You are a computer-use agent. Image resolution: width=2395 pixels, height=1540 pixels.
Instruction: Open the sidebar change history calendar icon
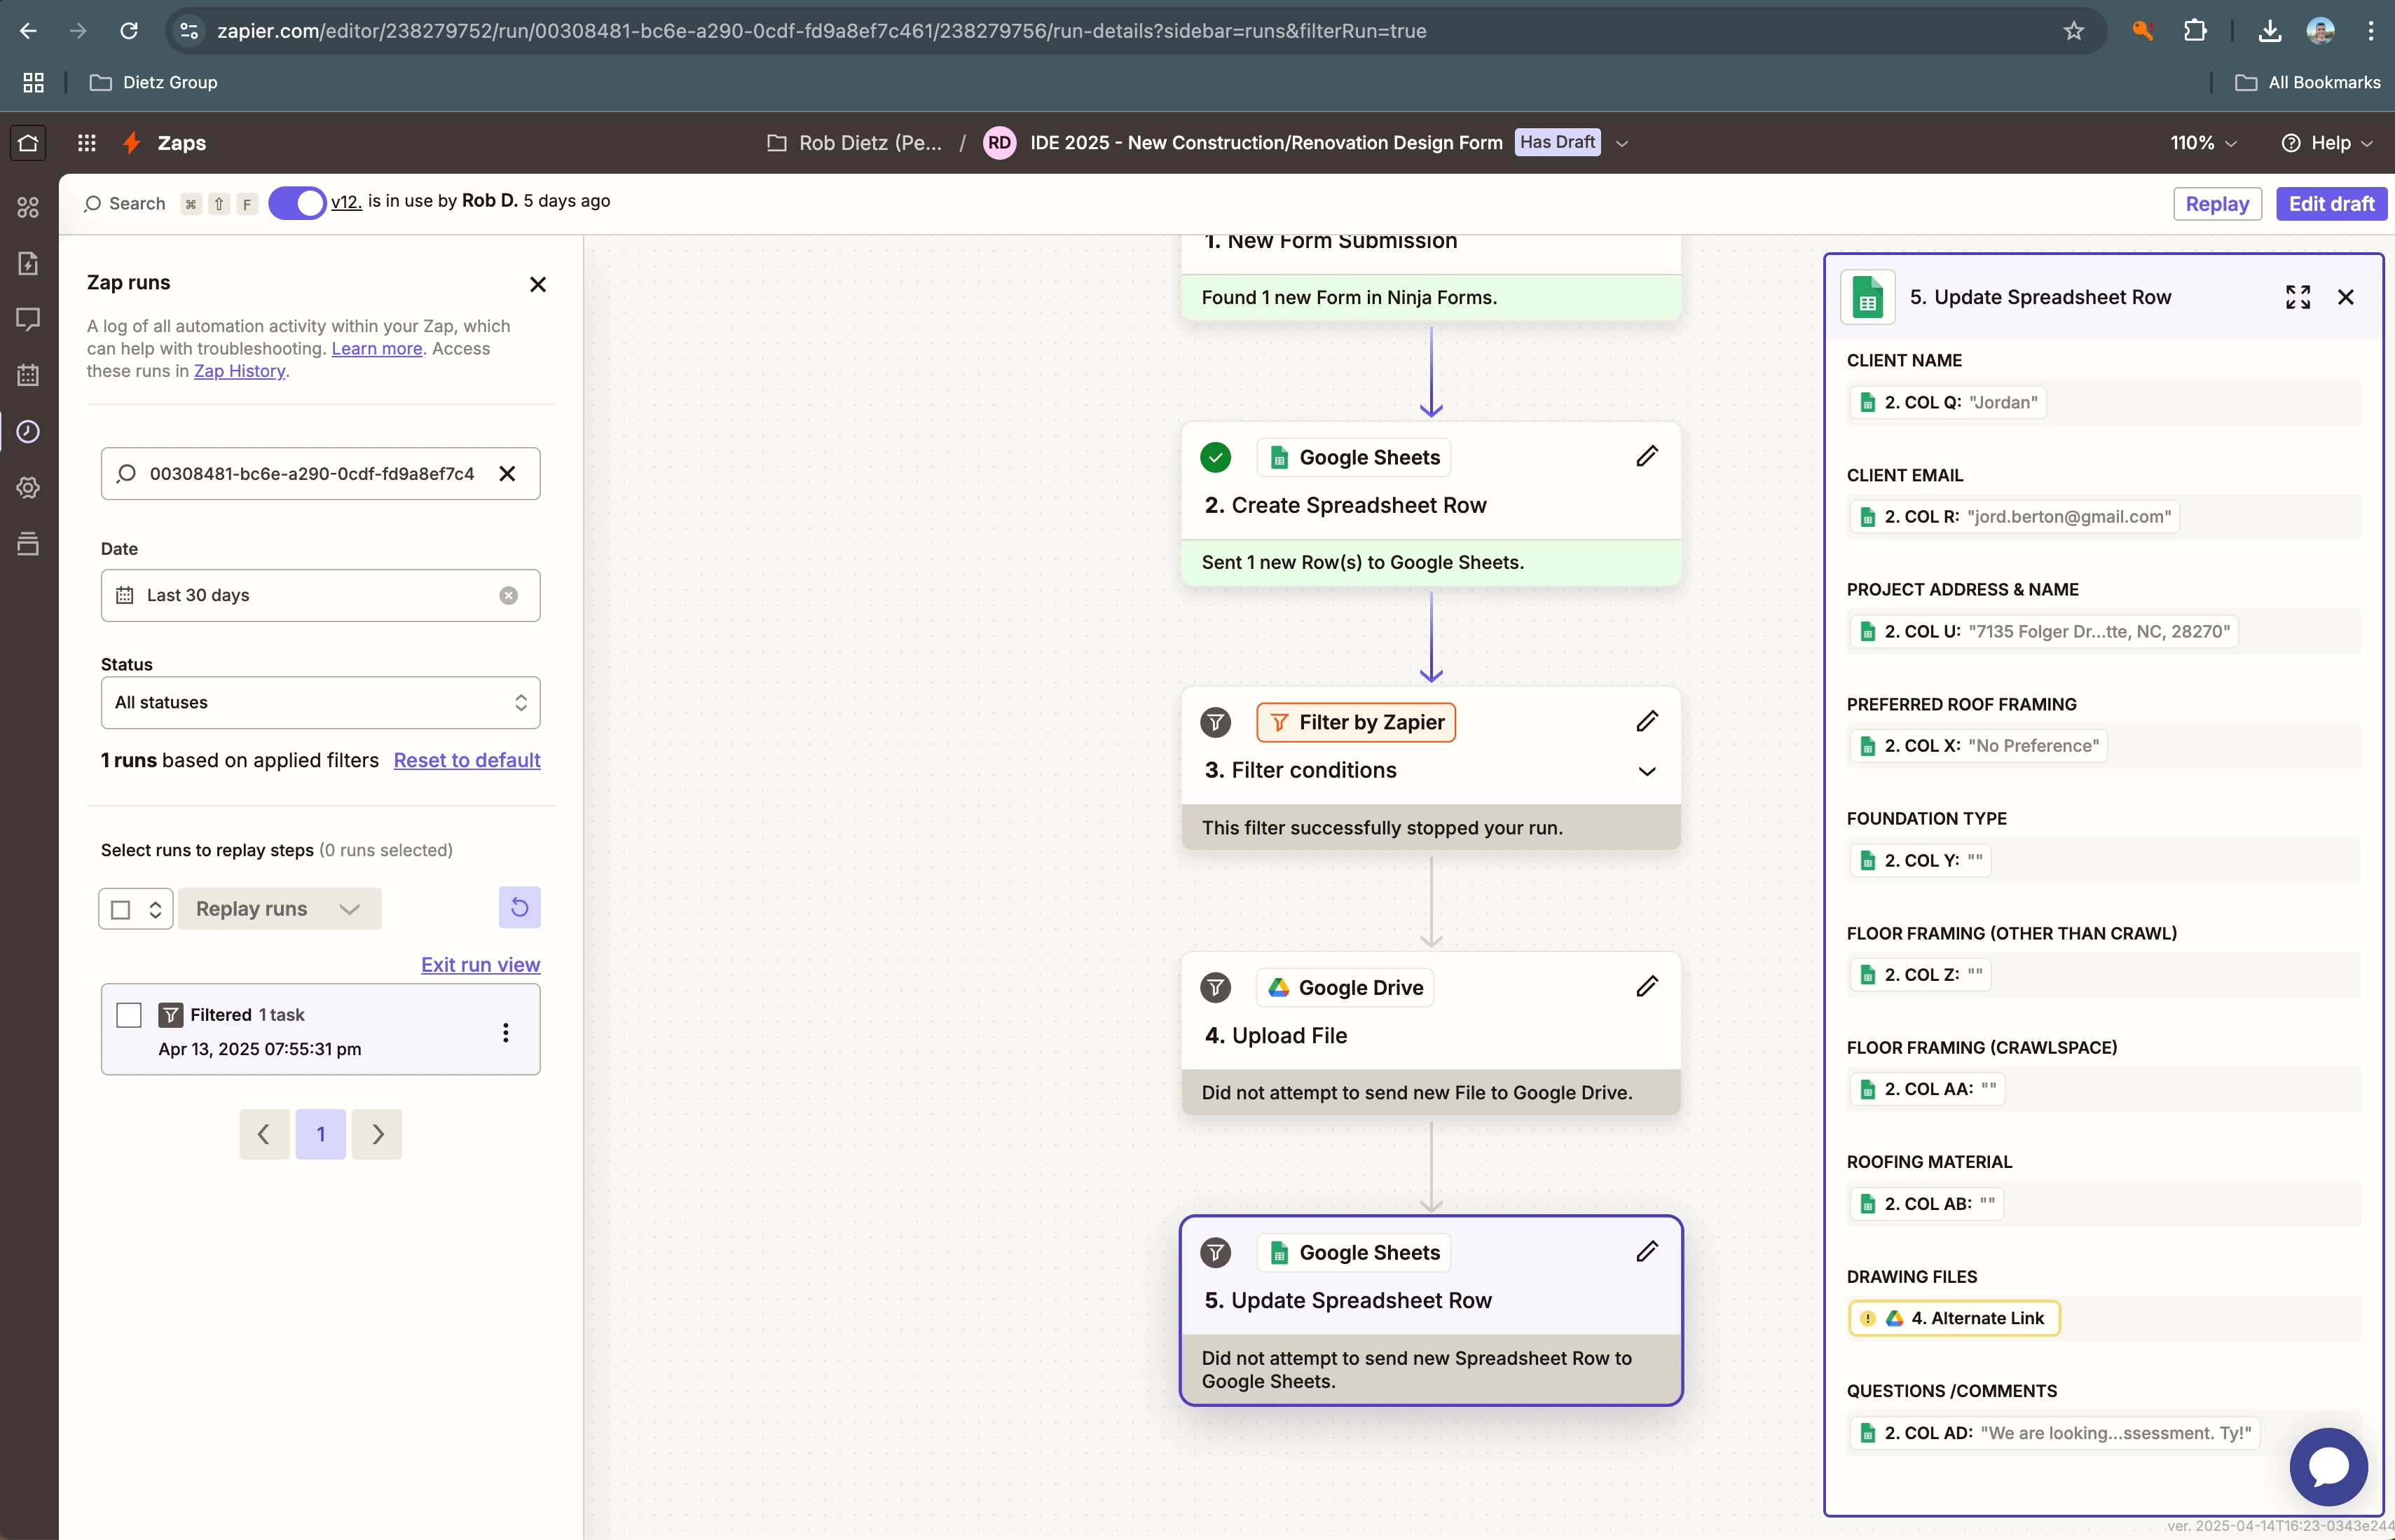pos(28,375)
